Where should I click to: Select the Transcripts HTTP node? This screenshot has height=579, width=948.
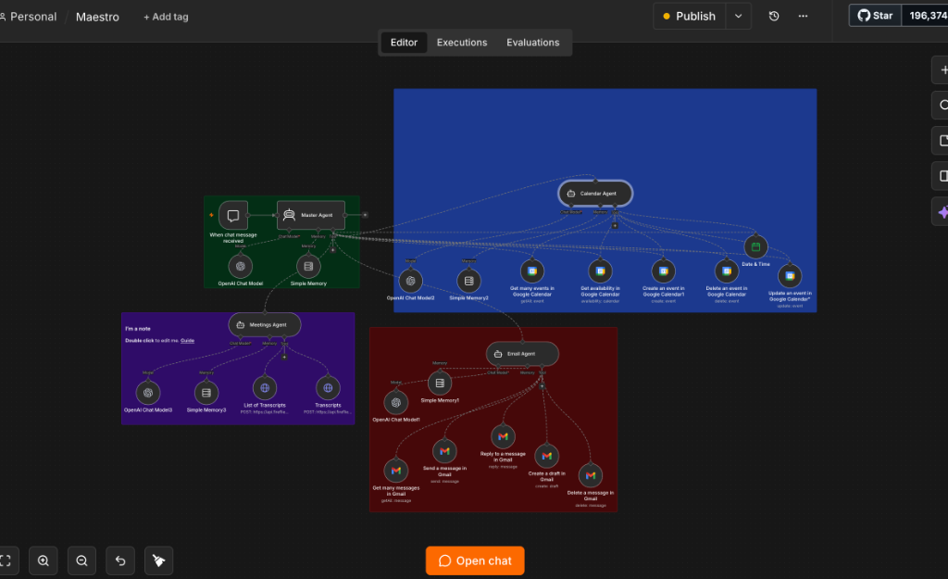[328, 388]
